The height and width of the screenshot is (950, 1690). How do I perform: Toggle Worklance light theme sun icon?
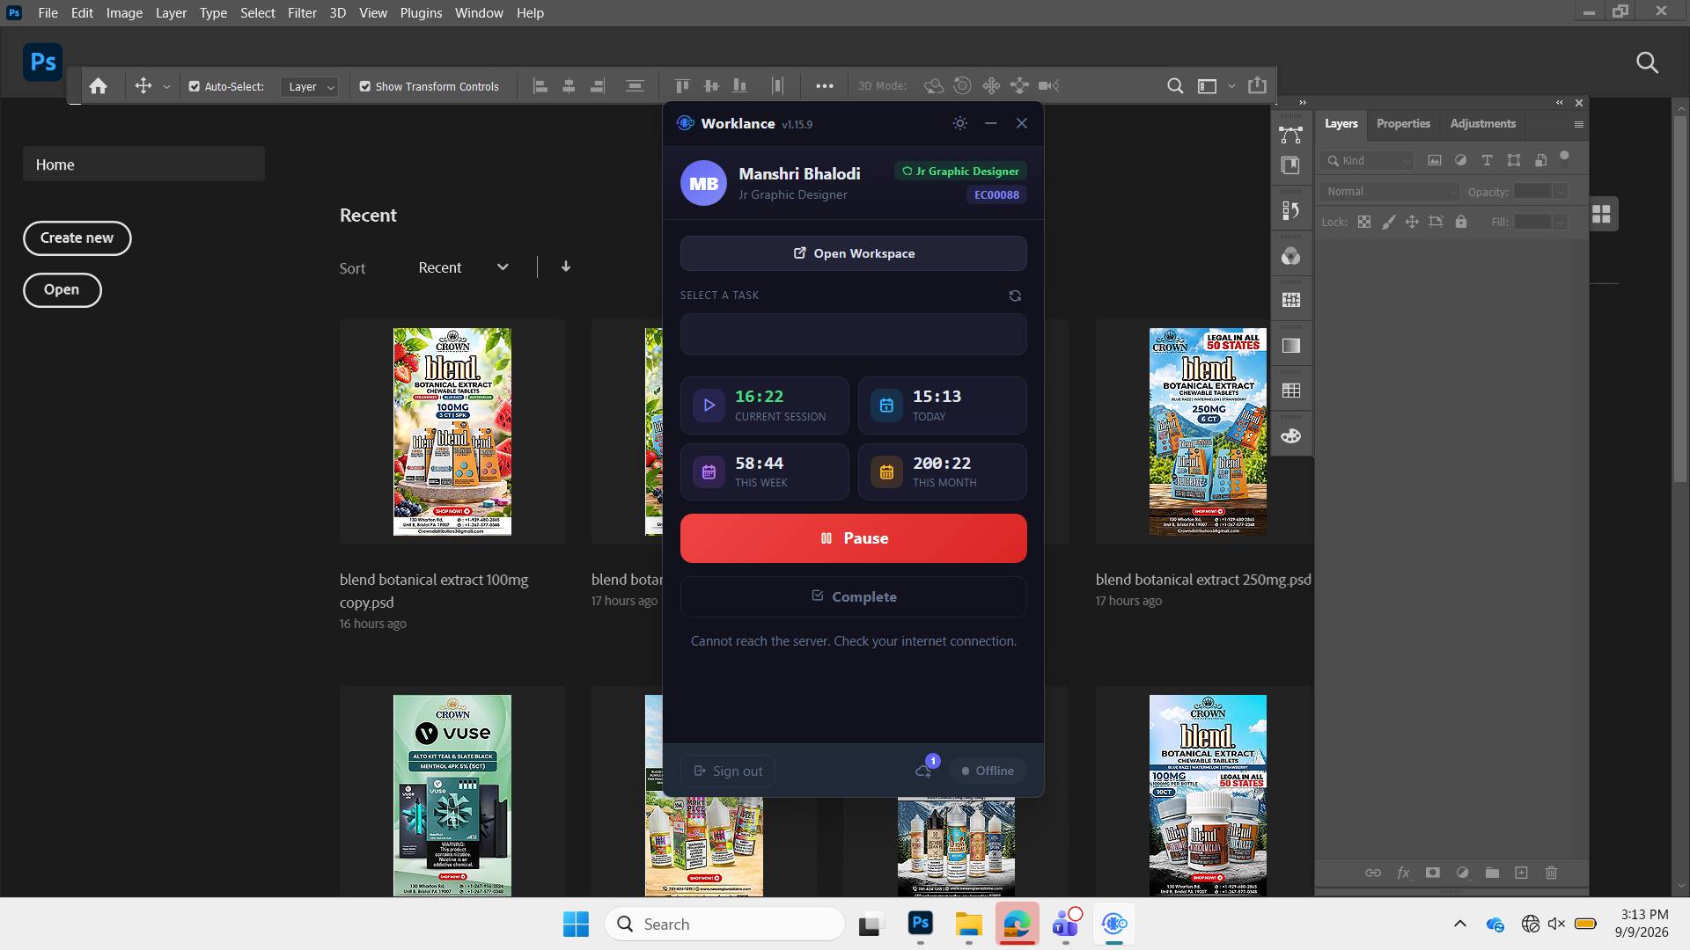[x=960, y=124]
